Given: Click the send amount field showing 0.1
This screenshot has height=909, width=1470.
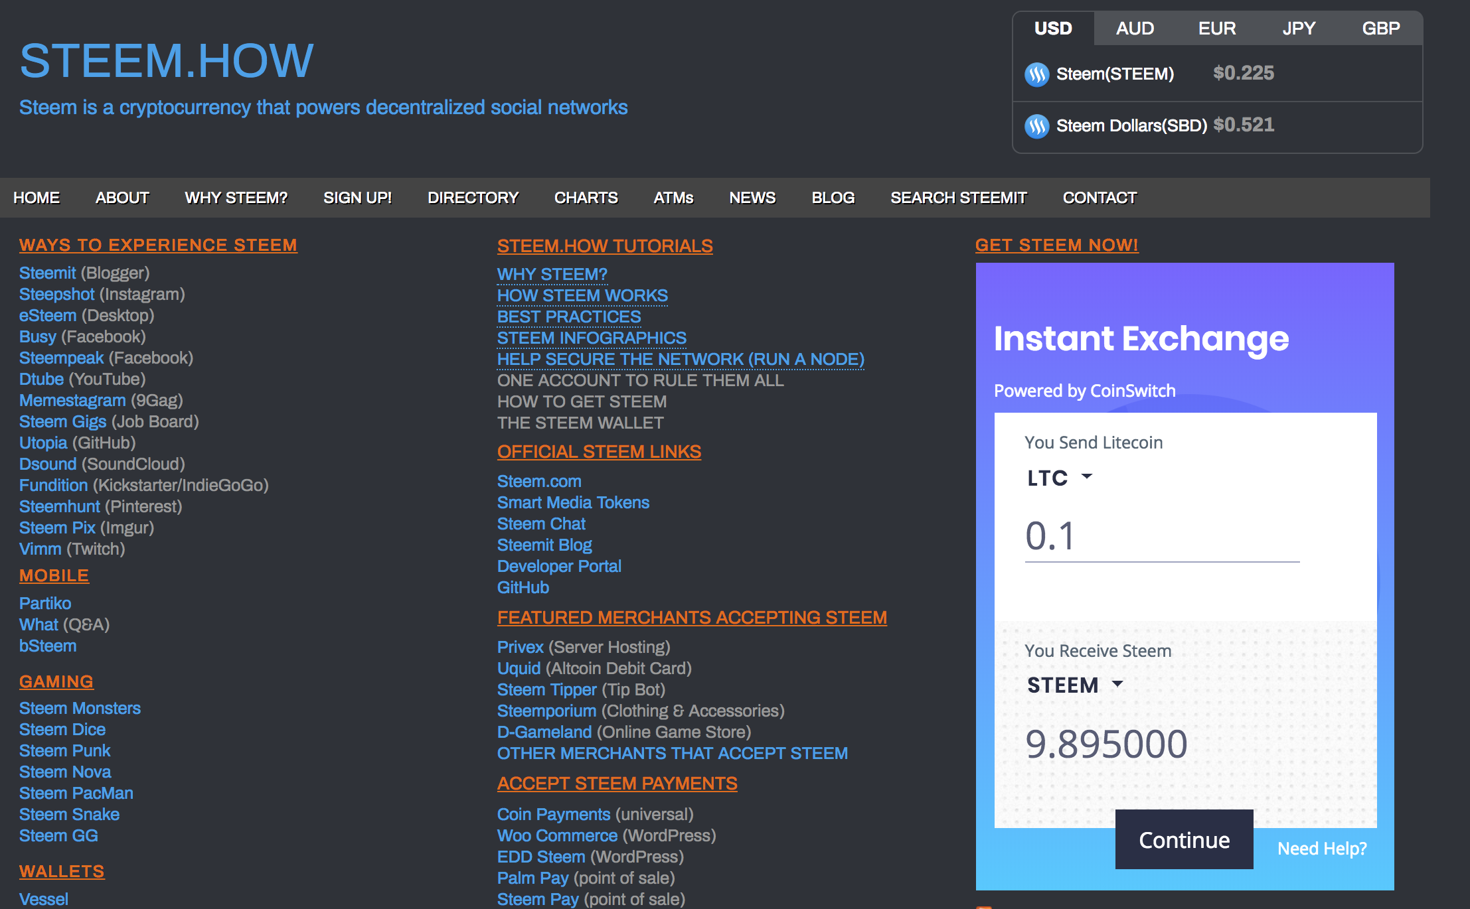Looking at the screenshot, I should pyautogui.click(x=1162, y=536).
